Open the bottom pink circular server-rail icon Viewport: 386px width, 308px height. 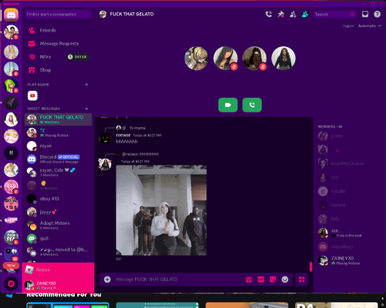tap(11, 283)
